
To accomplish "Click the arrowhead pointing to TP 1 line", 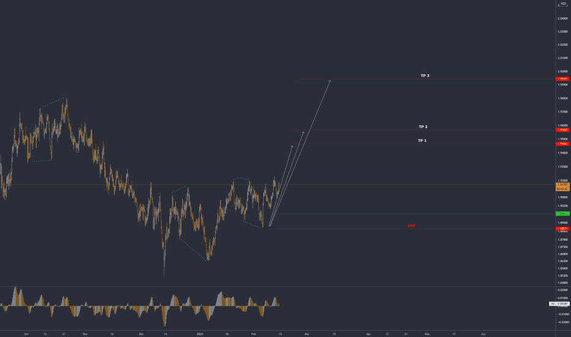I will tap(292, 147).
